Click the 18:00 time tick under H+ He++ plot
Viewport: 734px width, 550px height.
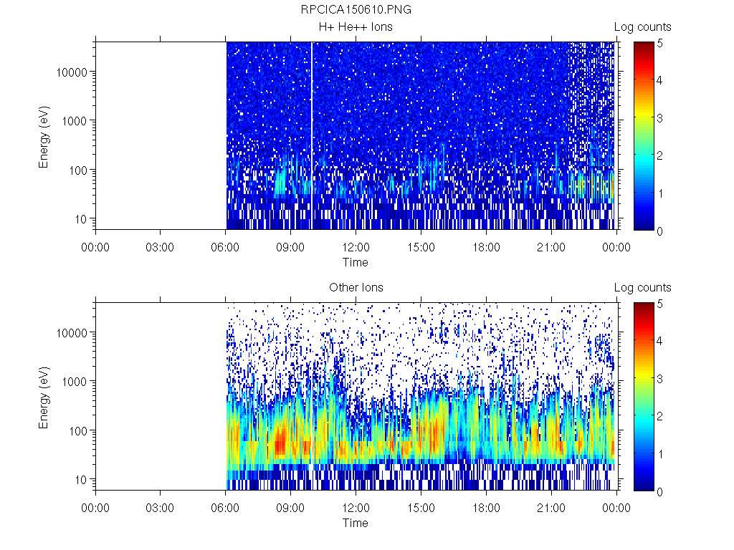point(486,247)
